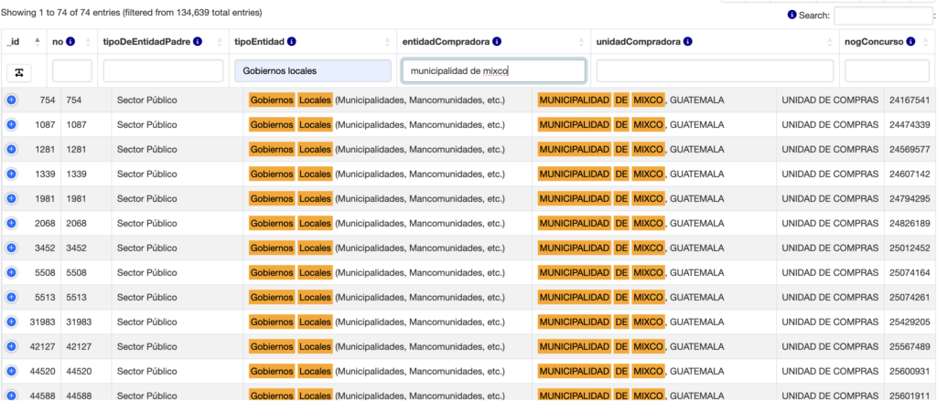
Task: Expand details for row 1339
Action: (12, 174)
